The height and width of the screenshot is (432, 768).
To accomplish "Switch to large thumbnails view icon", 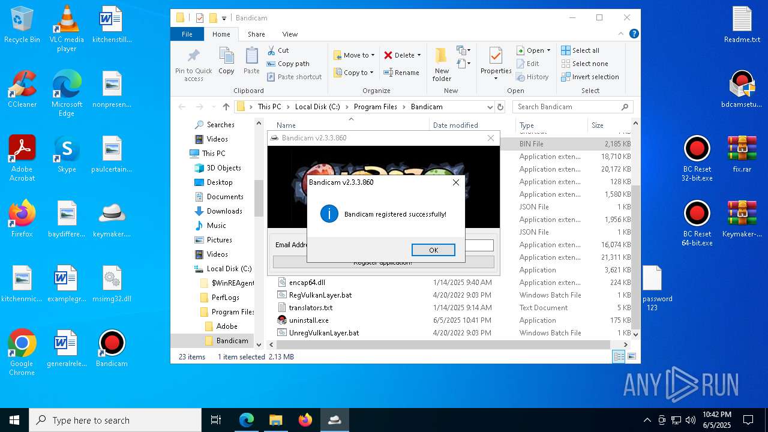I will (x=631, y=357).
